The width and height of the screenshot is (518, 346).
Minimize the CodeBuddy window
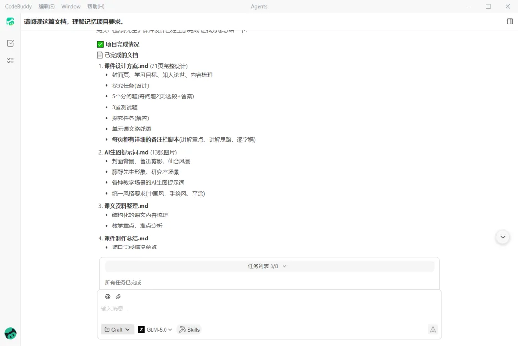point(469,6)
